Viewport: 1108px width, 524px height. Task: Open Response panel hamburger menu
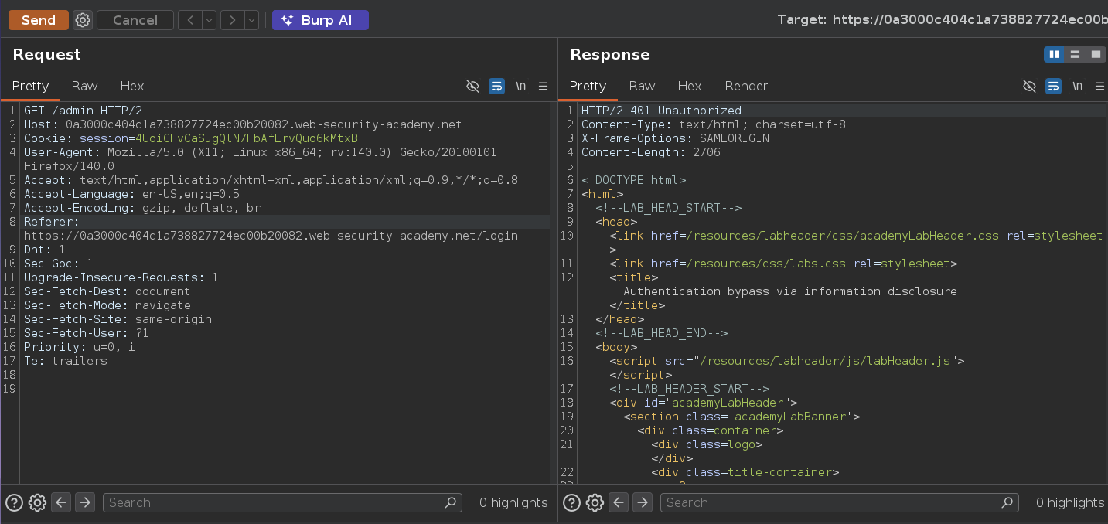click(x=1099, y=86)
